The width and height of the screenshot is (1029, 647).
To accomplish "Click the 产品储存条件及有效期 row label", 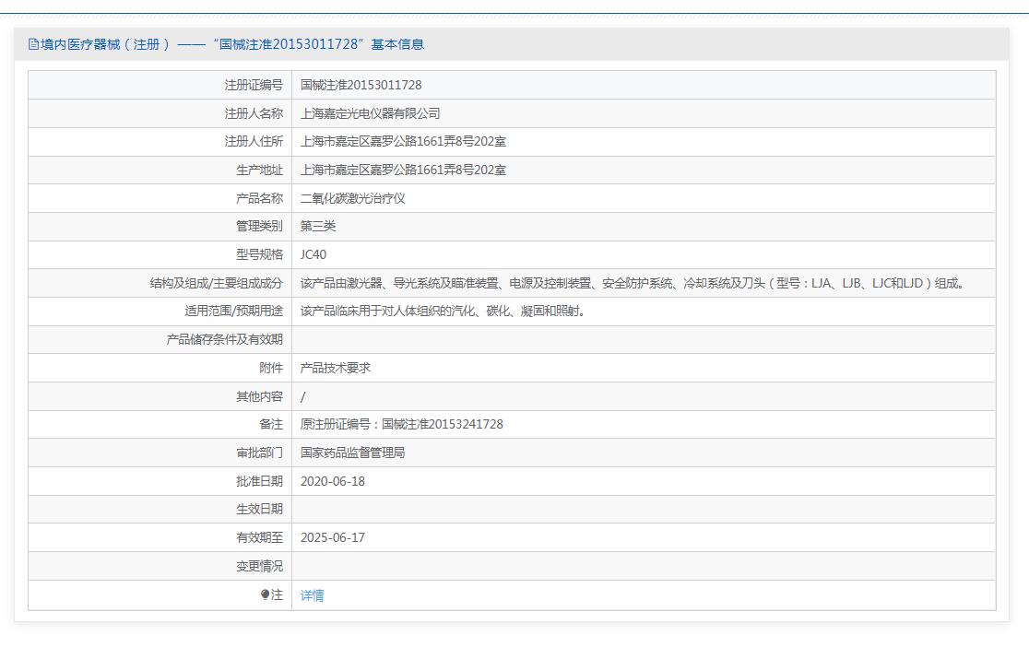I will tap(224, 340).
